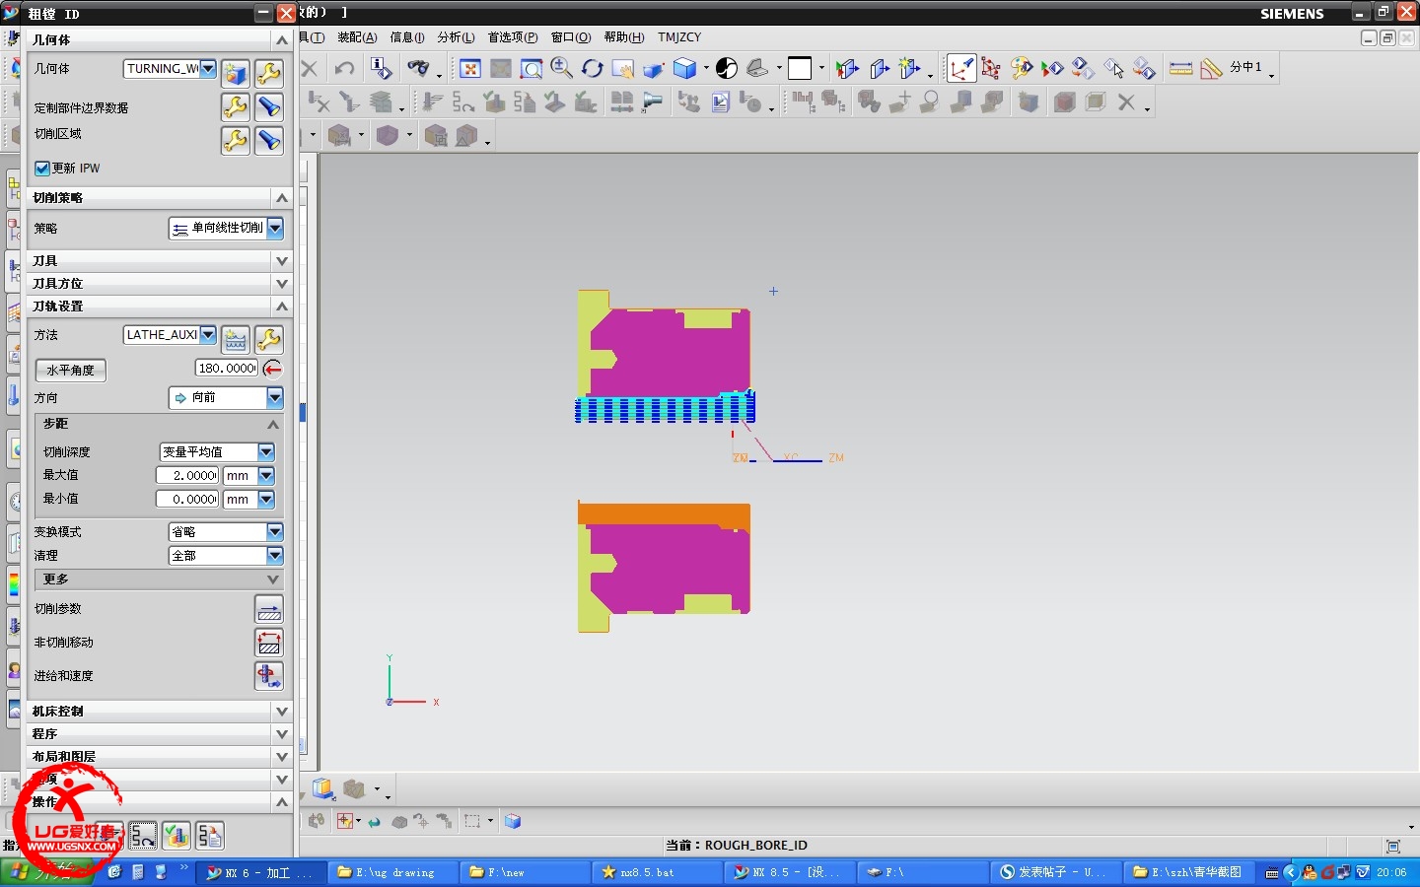Open 分析(L) menu
This screenshot has width=1420, height=887.
(456, 37)
